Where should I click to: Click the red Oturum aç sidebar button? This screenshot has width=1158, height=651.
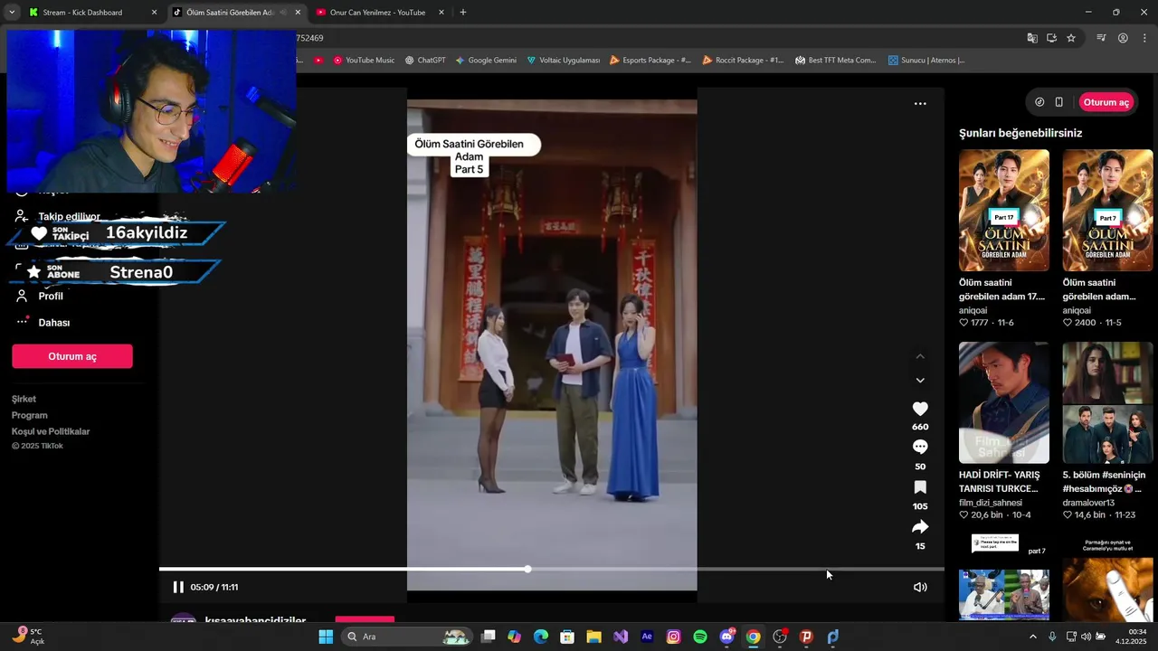tap(72, 356)
